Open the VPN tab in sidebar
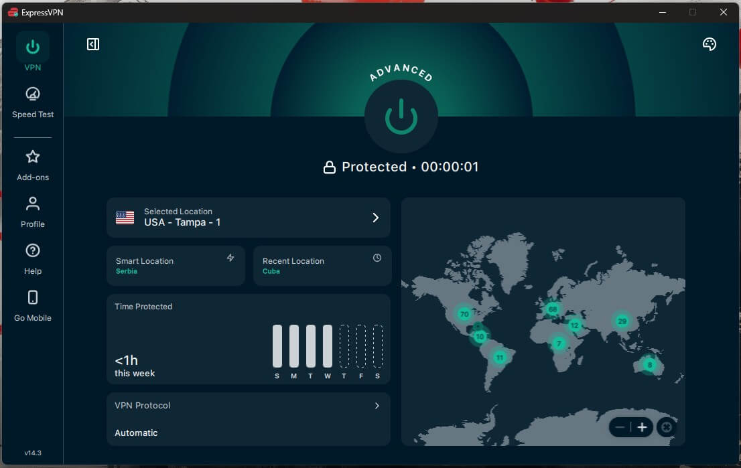 tap(33, 53)
